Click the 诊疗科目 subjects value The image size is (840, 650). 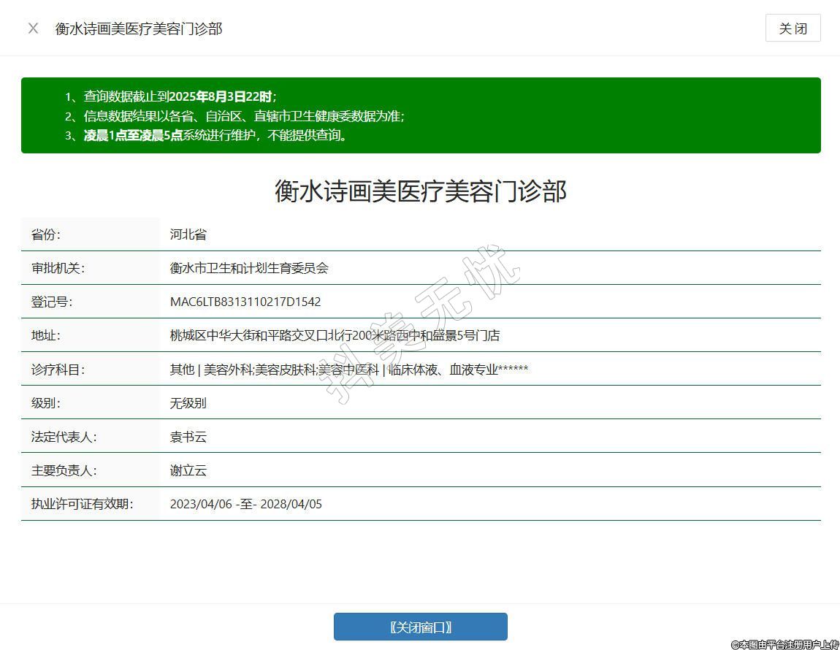click(x=348, y=370)
